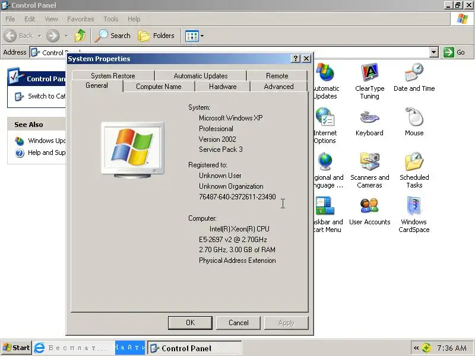
Task: Switch to the Remote tab
Action: [x=277, y=76]
